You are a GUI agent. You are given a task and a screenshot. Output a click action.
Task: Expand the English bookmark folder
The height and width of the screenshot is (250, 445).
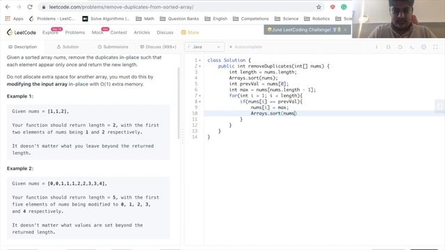pyautogui.click(x=216, y=19)
